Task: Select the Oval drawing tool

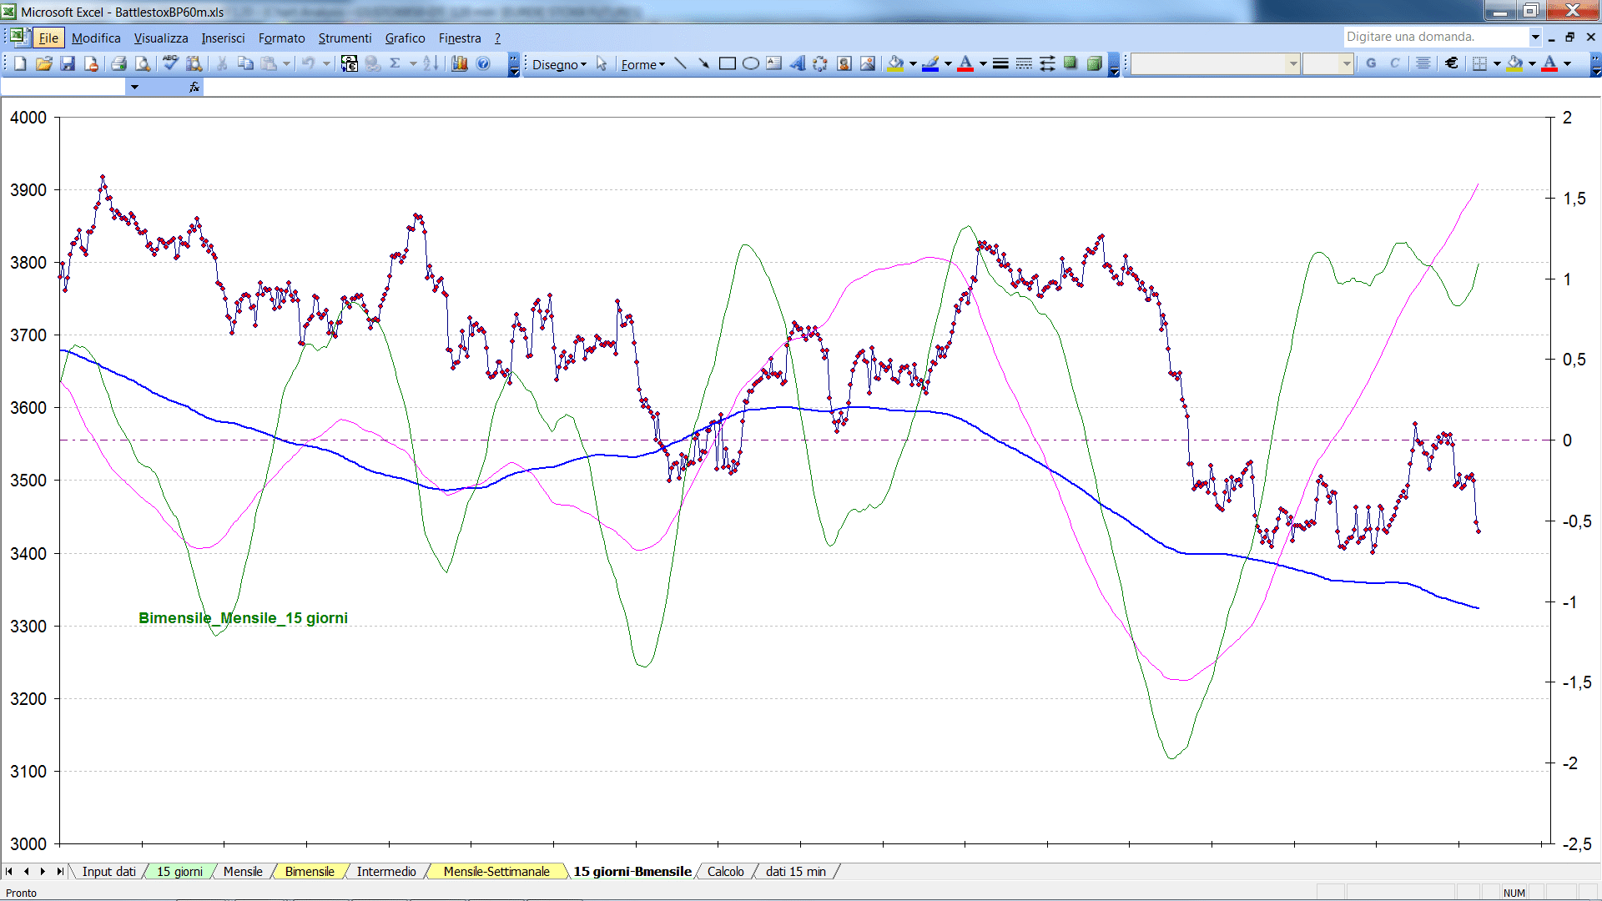Action: pyautogui.click(x=750, y=63)
